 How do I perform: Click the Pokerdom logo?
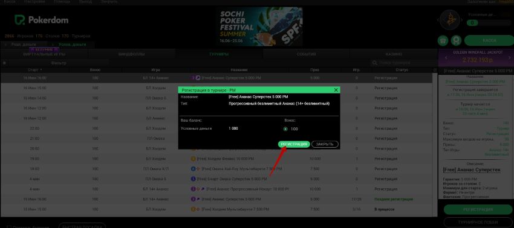click(41, 20)
